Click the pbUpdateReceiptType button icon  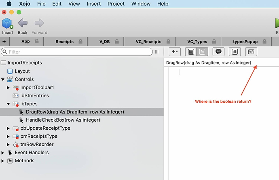pyautogui.click(x=16, y=128)
